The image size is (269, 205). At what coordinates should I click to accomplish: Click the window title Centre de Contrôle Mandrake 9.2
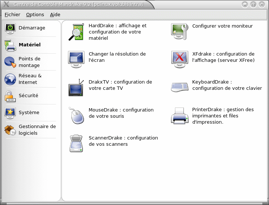tap(78, 4)
